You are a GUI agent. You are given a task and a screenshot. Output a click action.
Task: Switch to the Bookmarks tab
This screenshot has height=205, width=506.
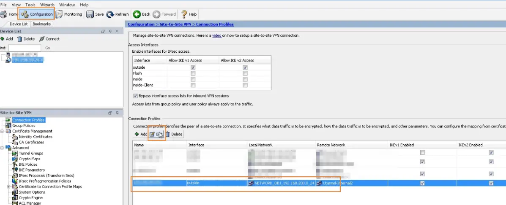tap(41, 24)
